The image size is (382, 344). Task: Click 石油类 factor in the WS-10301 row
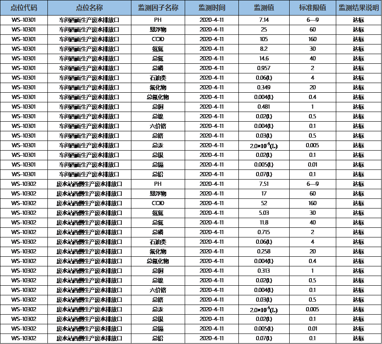click(x=158, y=78)
